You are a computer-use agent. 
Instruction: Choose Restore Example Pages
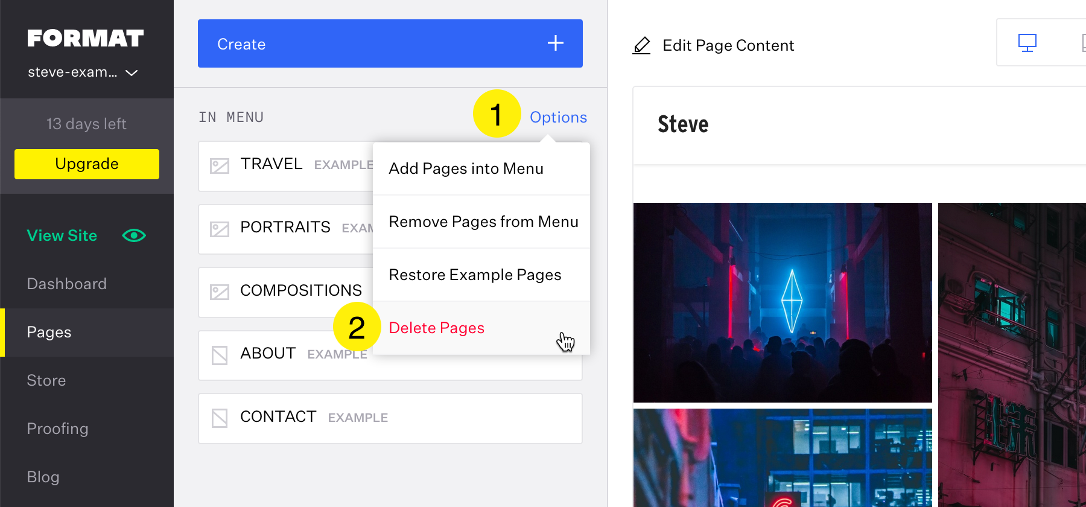tap(475, 275)
